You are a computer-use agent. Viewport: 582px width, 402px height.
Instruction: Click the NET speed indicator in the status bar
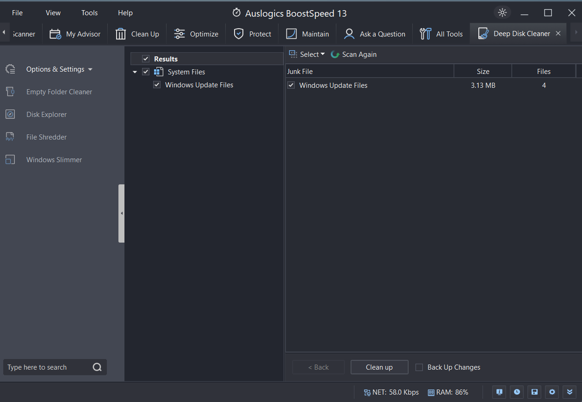click(x=391, y=392)
